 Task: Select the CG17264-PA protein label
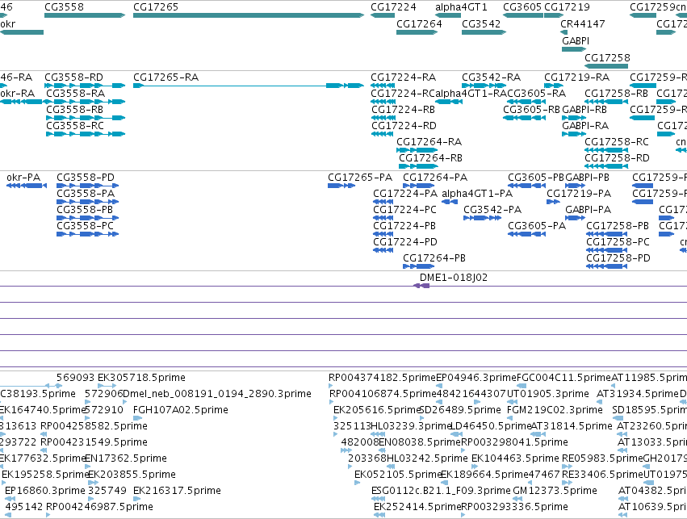[x=435, y=178]
